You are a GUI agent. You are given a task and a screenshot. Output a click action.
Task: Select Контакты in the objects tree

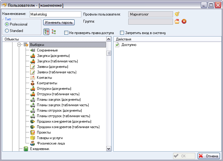click(44, 78)
